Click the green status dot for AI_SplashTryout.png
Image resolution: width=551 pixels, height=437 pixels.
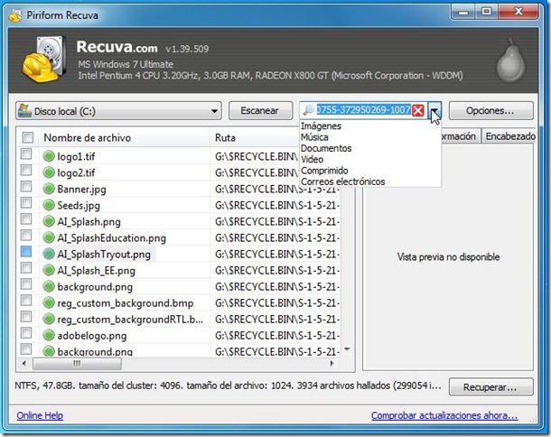pyautogui.click(x=49, y=254)
